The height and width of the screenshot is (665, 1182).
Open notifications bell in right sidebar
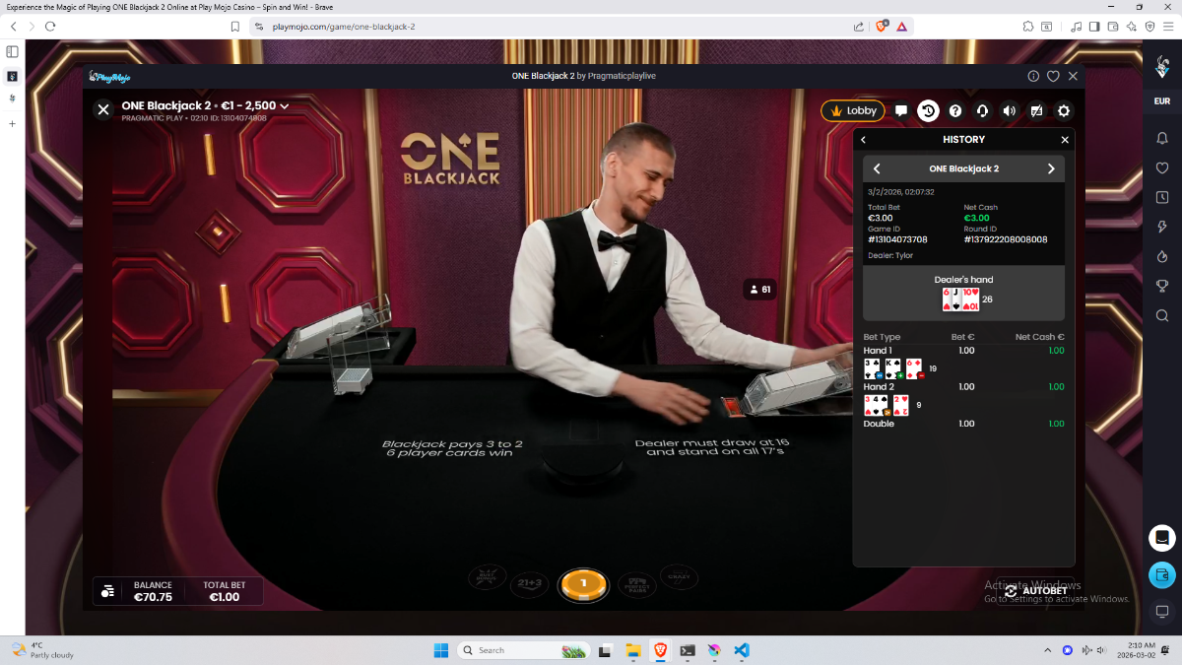coord(1162,138)
